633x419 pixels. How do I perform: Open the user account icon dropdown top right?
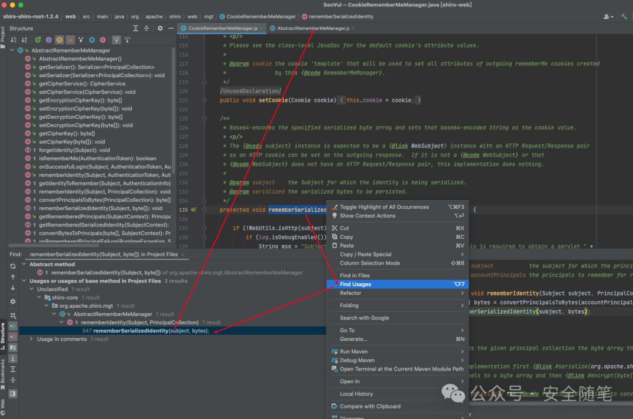[x=608, y=16]
